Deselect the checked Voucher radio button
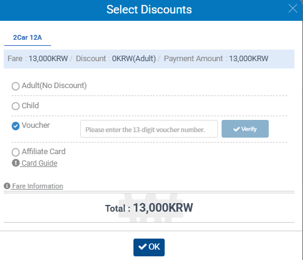This screenshot has width=303, height=260. (15, 126)
